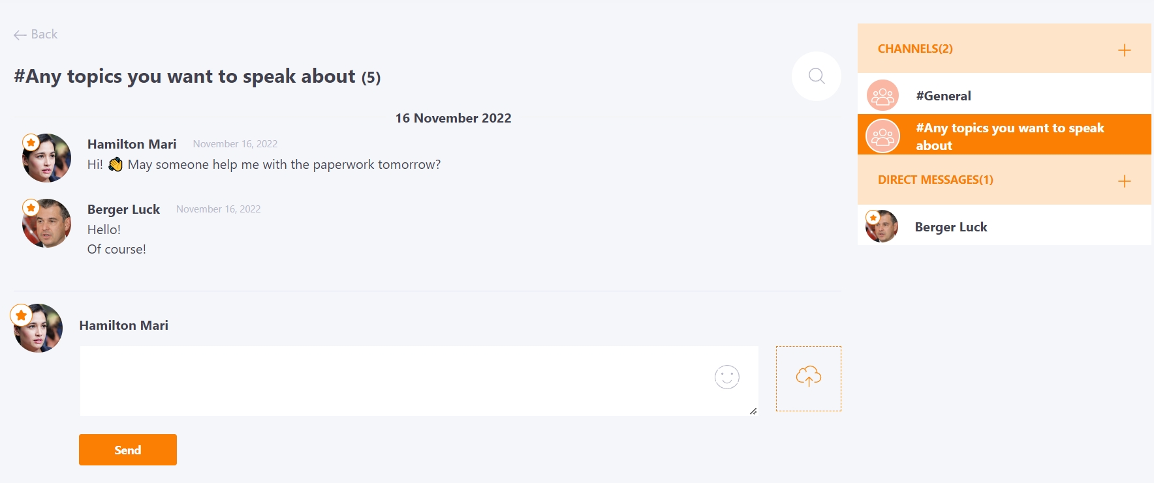The height and width of the screenshot is (483, 1154).
Task: Open the emoji smiley picker
Action: point(726,377)
